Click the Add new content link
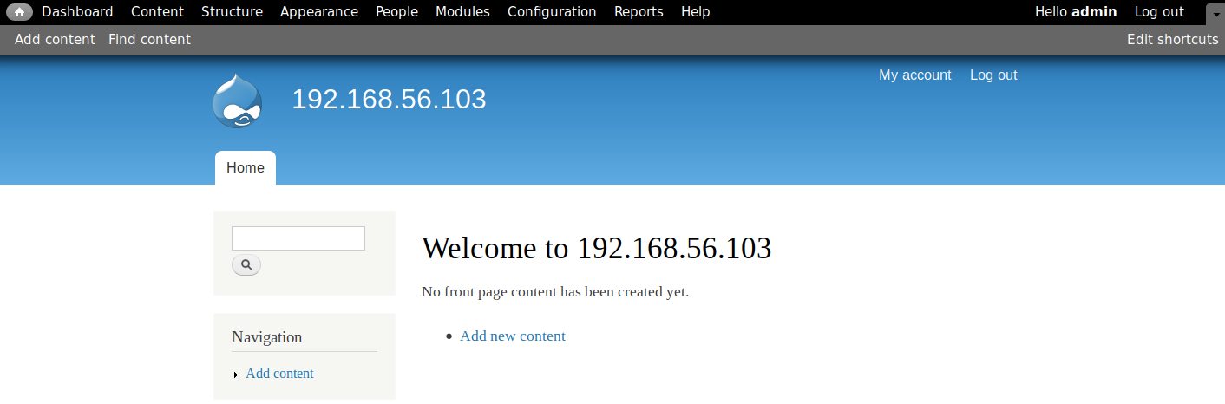The width and height of the screenshot is (1225, 404). coord(512,336)
